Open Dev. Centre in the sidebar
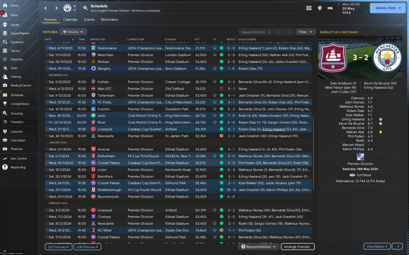409x255 pixels. tap(19, 158)
